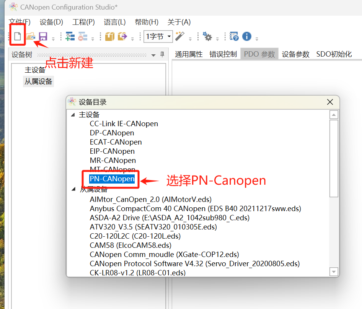Image resolution: width=362 pixels, height=309 pixels.
Task: Click the add device tree icon
Action: (70, 36)
